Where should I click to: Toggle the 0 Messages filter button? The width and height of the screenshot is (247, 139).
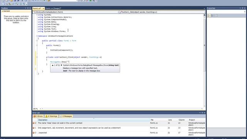point(66,116)
